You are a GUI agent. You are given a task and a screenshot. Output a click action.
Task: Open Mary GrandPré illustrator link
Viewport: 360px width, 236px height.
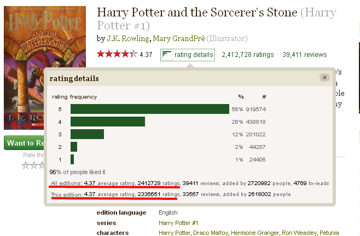click(178, 38)
